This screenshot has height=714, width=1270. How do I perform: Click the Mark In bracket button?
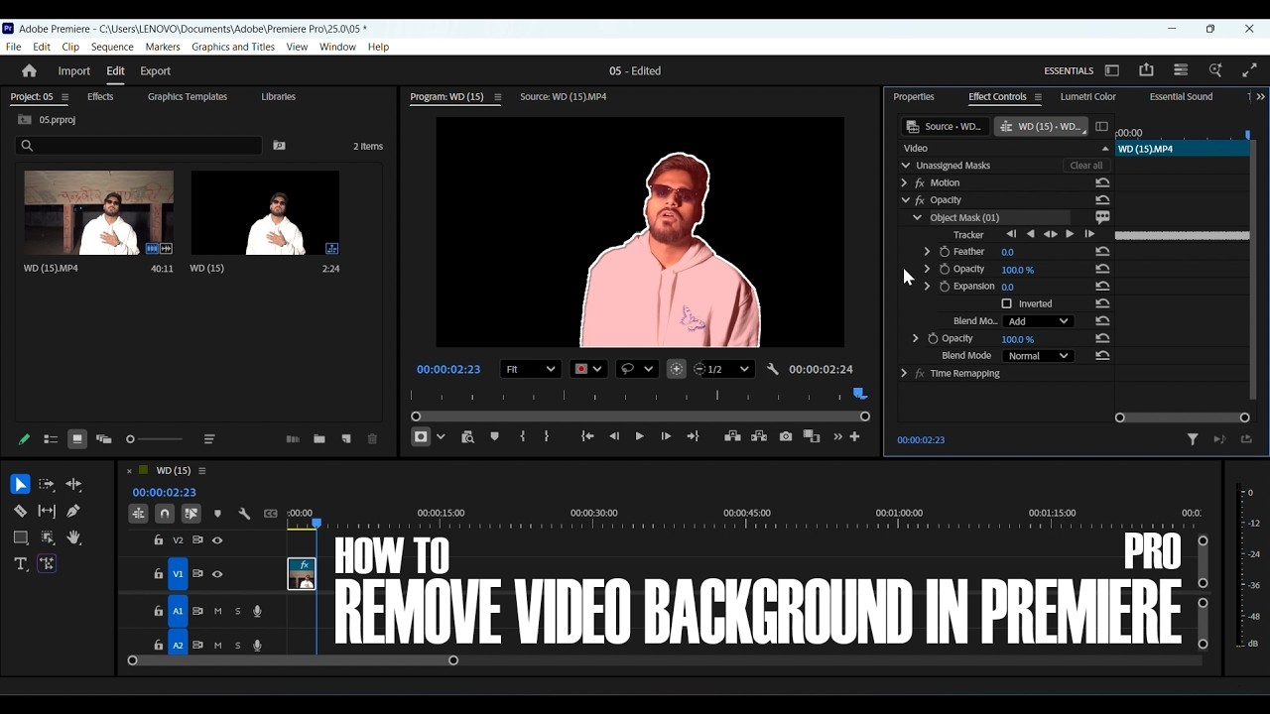coord(523,436)
